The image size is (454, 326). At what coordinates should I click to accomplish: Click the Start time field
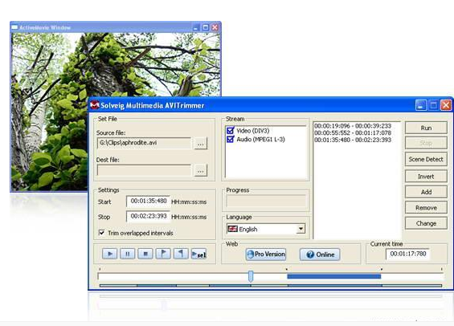148,201
